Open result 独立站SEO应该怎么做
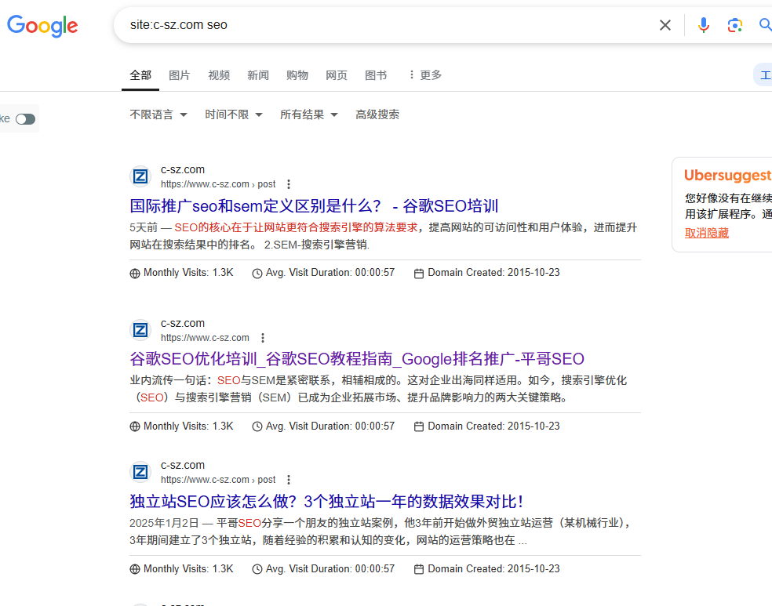Screen dimensions: 772x606 tap(326, 502)
